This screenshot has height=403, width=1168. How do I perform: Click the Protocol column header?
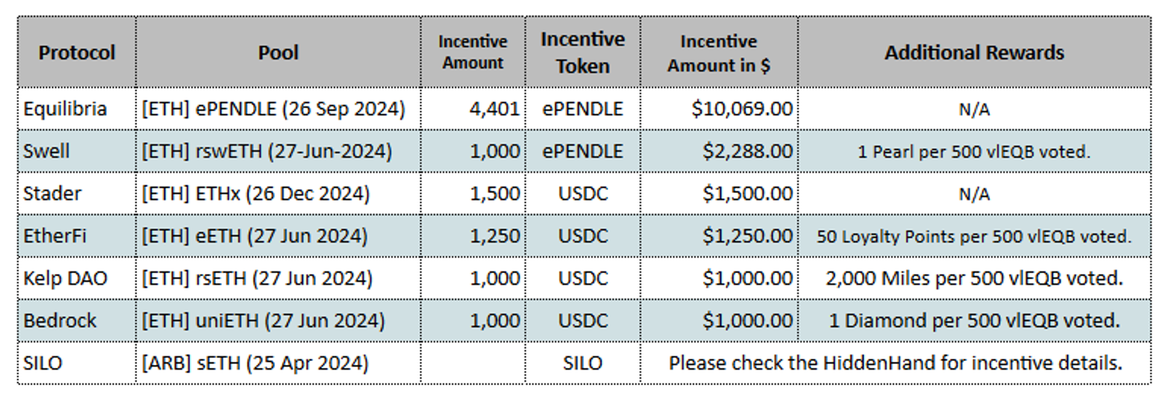76,53
